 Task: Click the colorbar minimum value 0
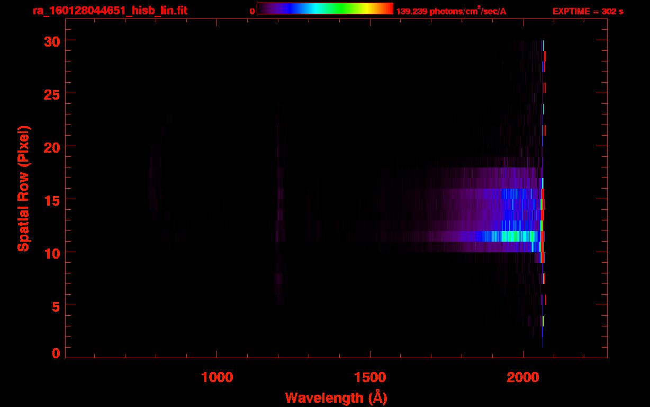[252, 11]
